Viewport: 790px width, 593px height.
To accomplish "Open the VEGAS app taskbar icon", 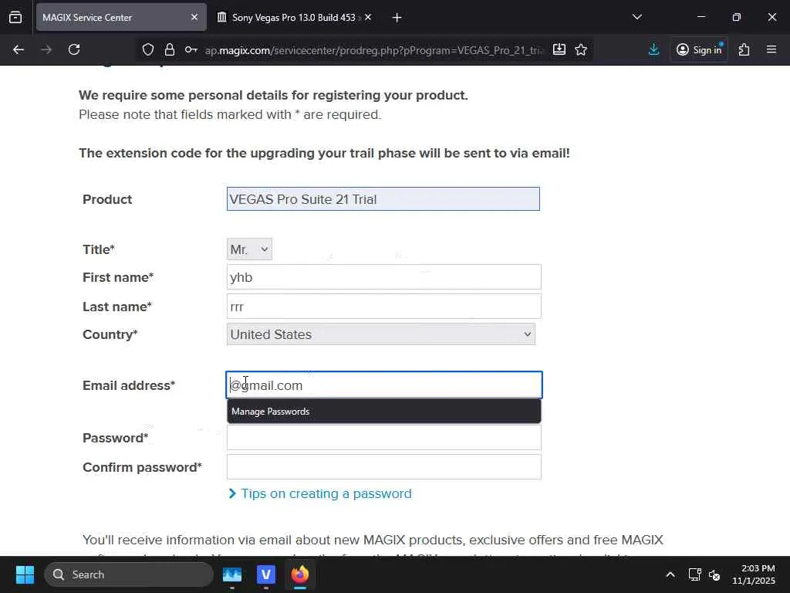I will pos(266,574).
